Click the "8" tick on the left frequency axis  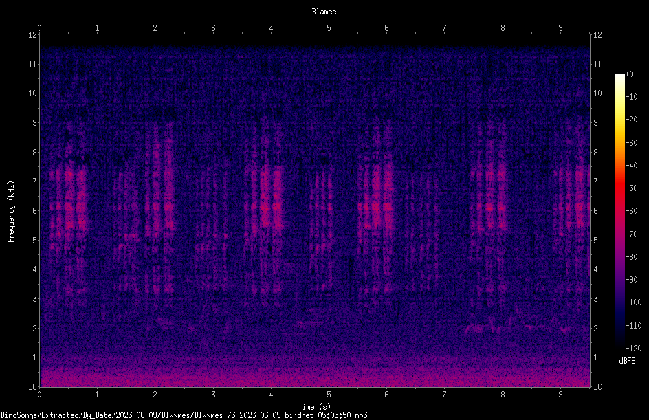(x=34, y=153)
